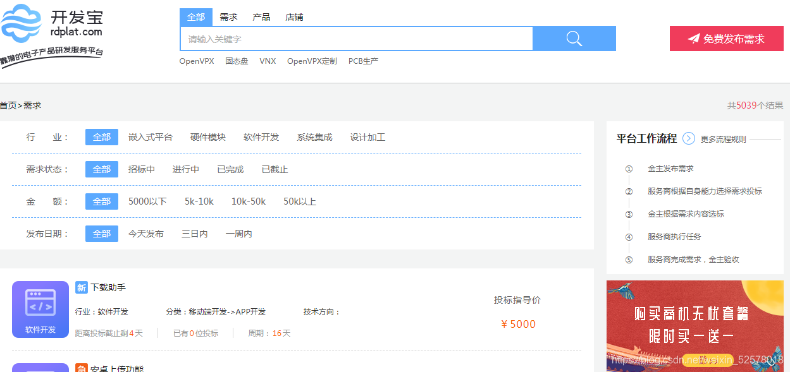Click the 已有0位投标 text
This screenshot has width=790, height=372.
point(195,333)
